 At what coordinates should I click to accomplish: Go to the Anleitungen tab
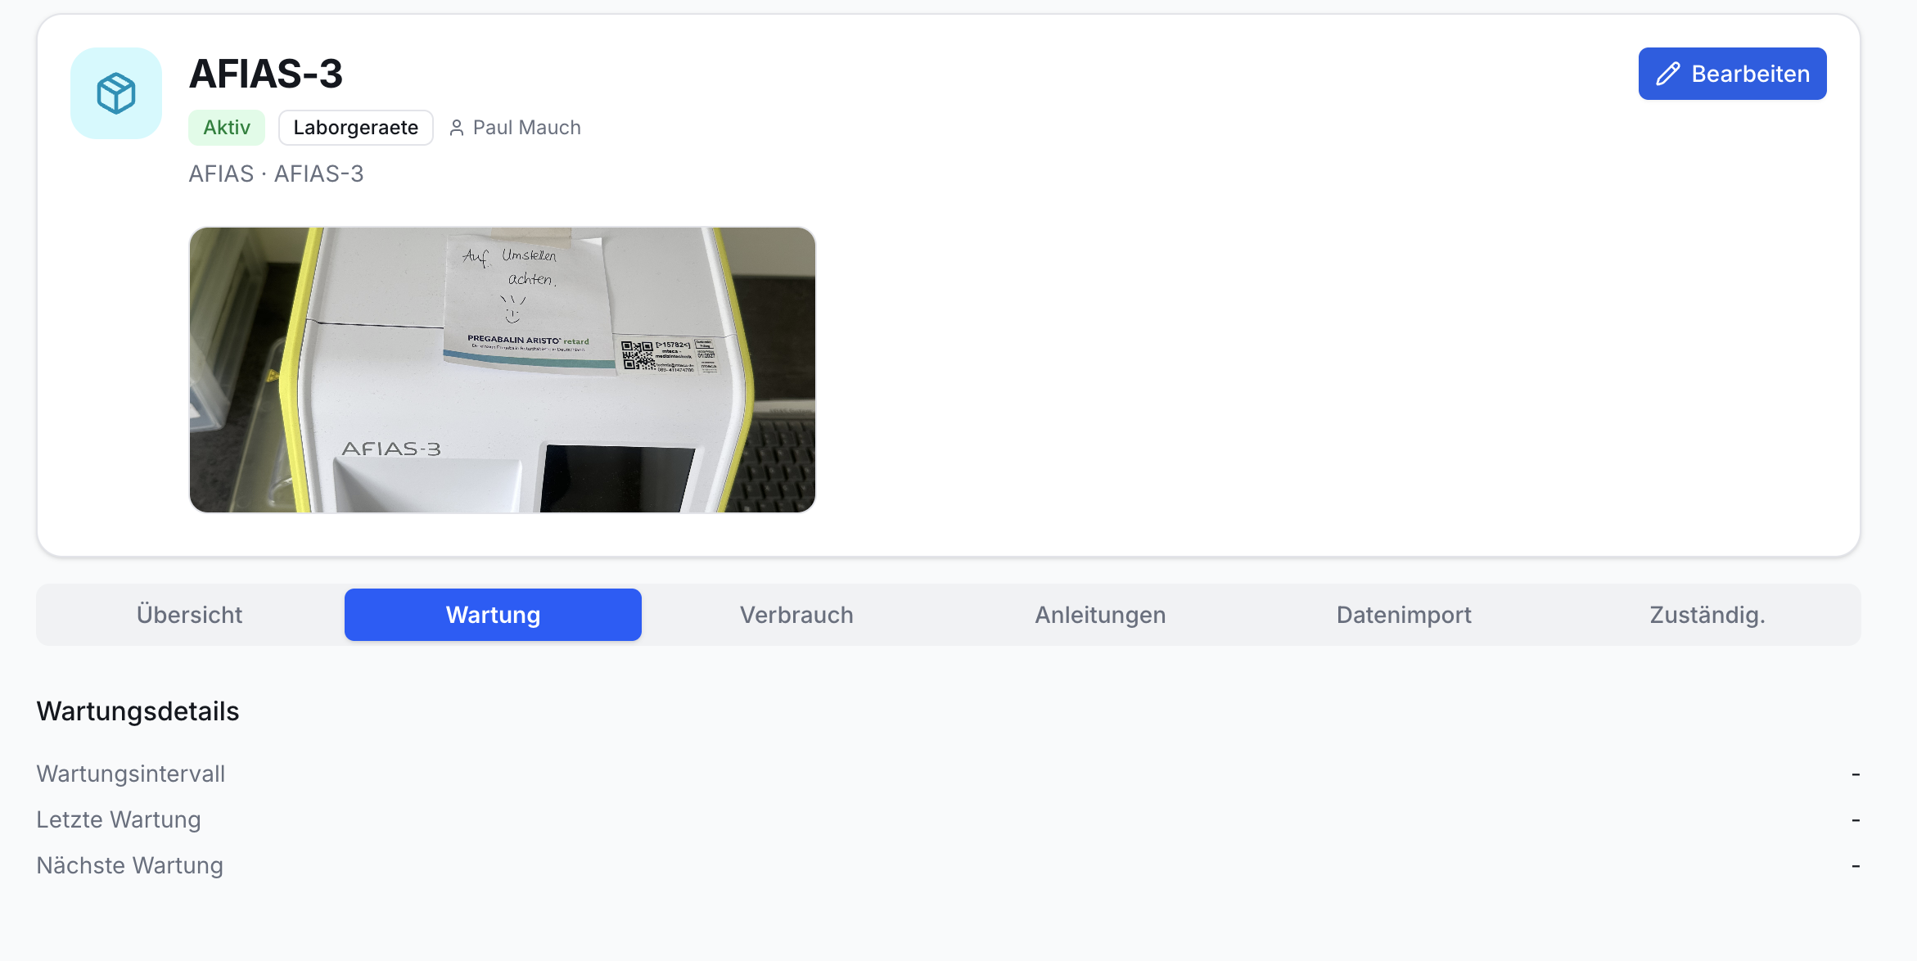(1100, 615)
